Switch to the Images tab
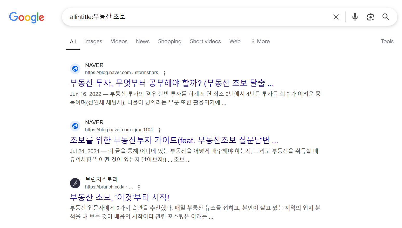This screenshot has width=402, height=228. 93,42
